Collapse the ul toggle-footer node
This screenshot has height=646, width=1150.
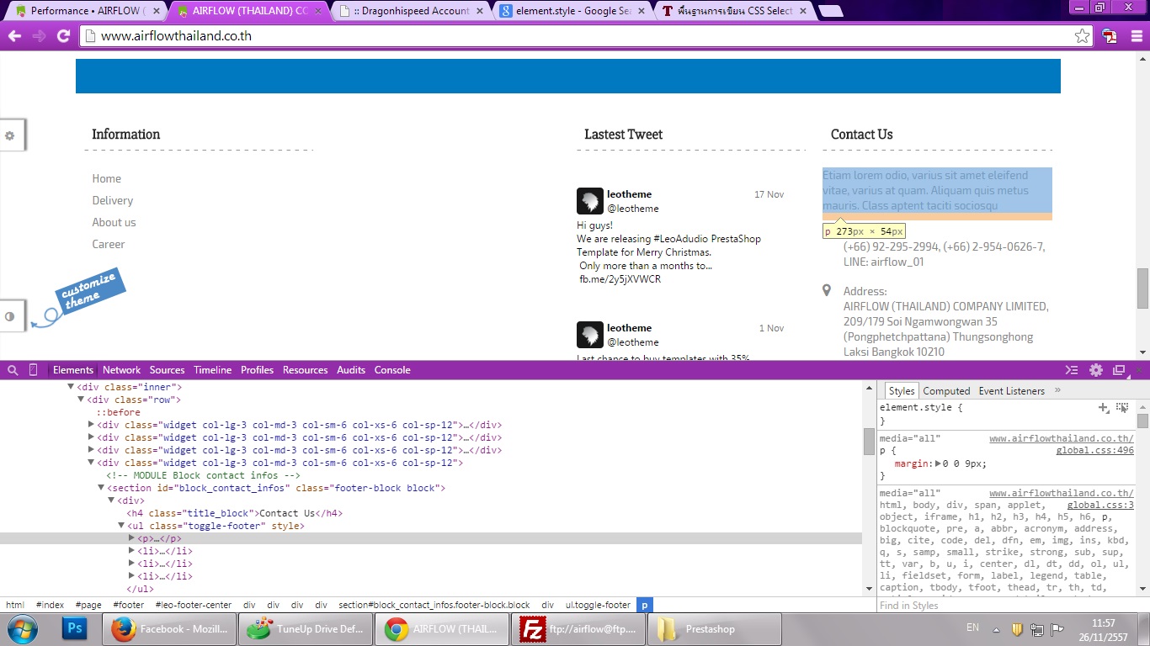click(121, 526)
